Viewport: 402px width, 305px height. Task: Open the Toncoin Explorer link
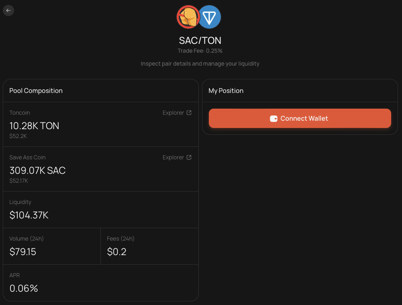click(177, 113)
